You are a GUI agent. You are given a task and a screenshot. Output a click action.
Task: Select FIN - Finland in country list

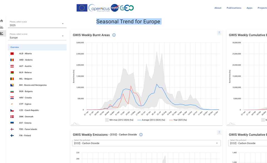click(x=25, y=136)
